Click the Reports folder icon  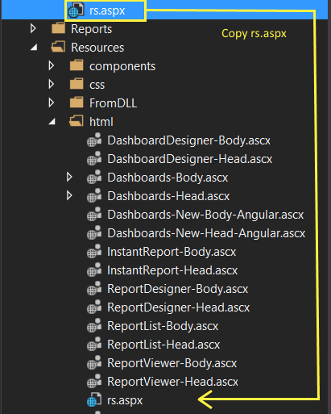[58, 28]
